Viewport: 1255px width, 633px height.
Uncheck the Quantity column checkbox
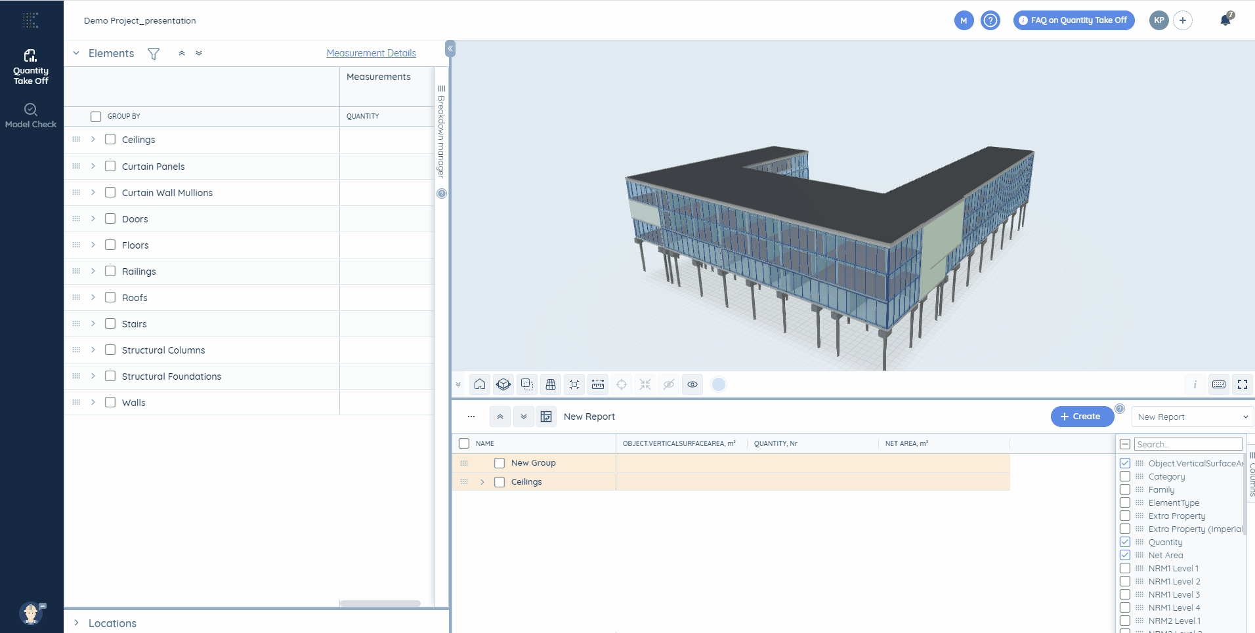coord(1125,542)
